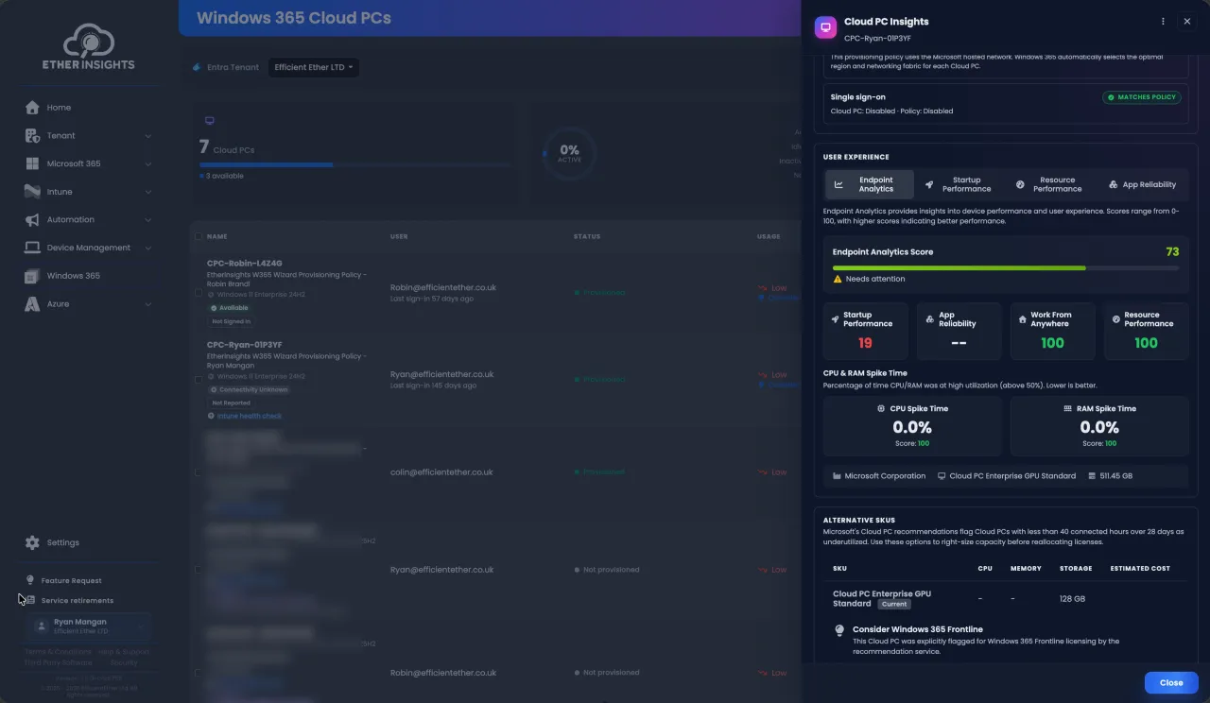Click the Automation megaphone icon
This screenshot has height=703, width=1210.
pyautogui.click(x=32, y=219)
